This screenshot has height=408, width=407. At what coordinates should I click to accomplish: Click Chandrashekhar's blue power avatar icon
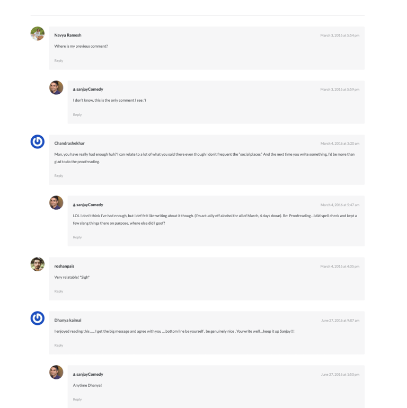click(38, 141)
